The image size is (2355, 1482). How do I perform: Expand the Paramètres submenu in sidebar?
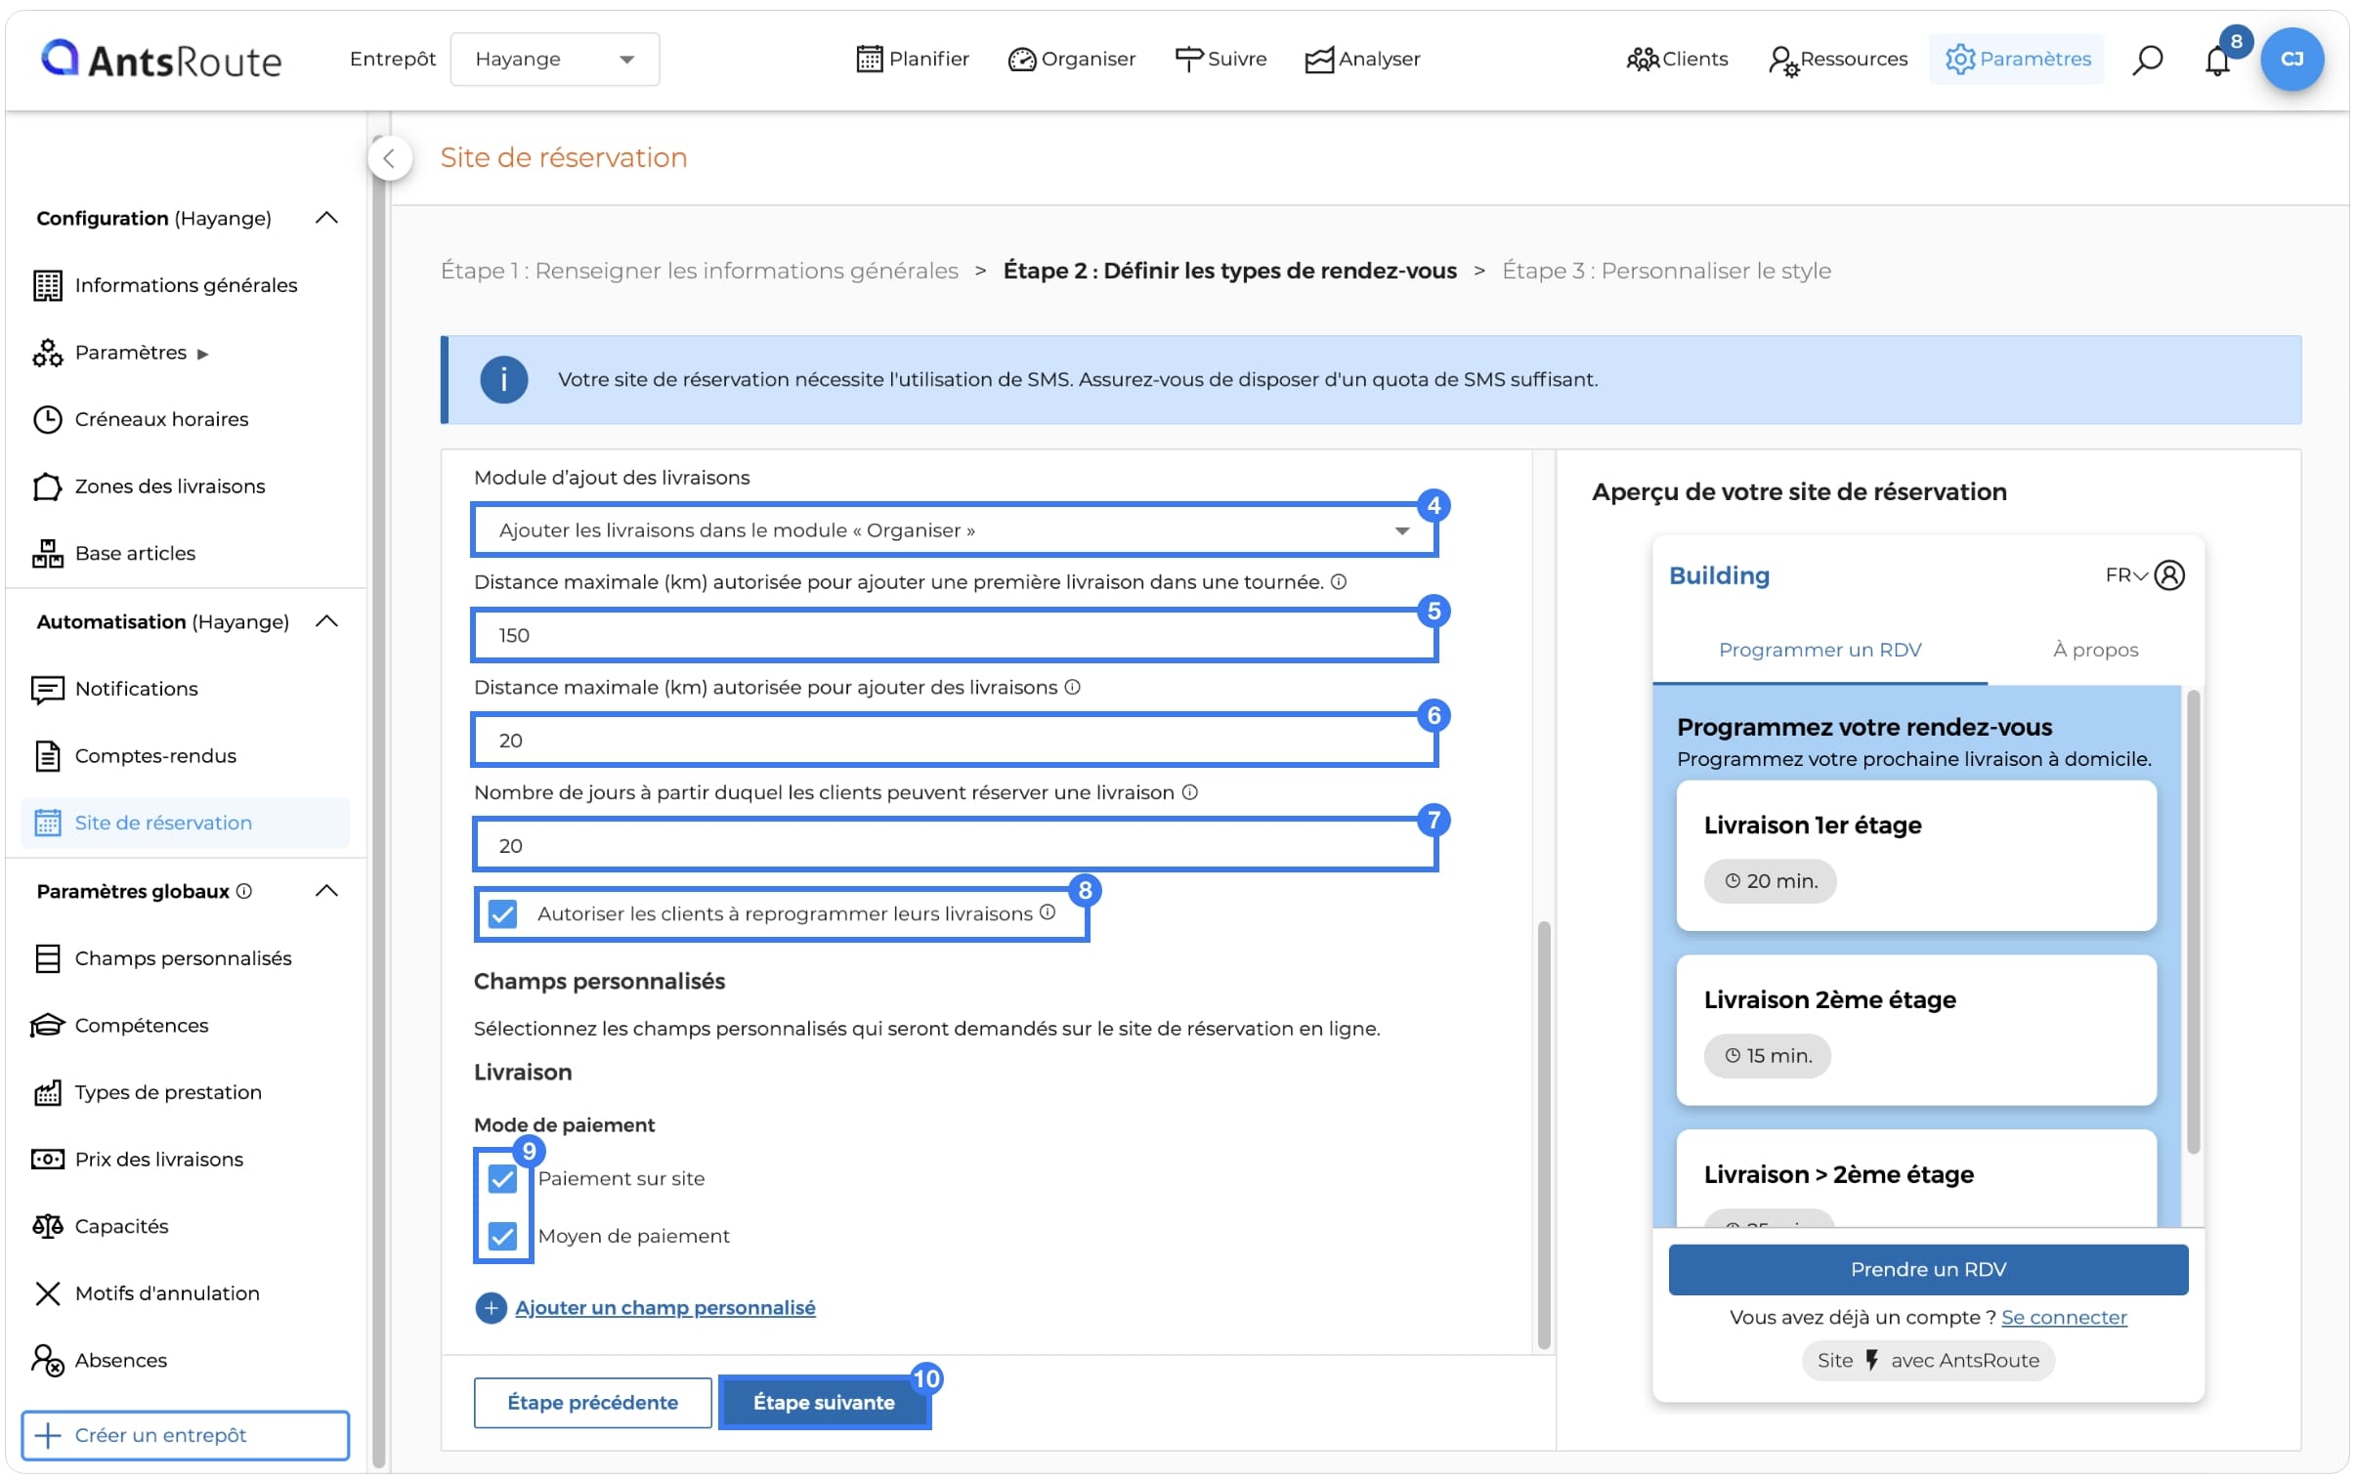point(202,354)
